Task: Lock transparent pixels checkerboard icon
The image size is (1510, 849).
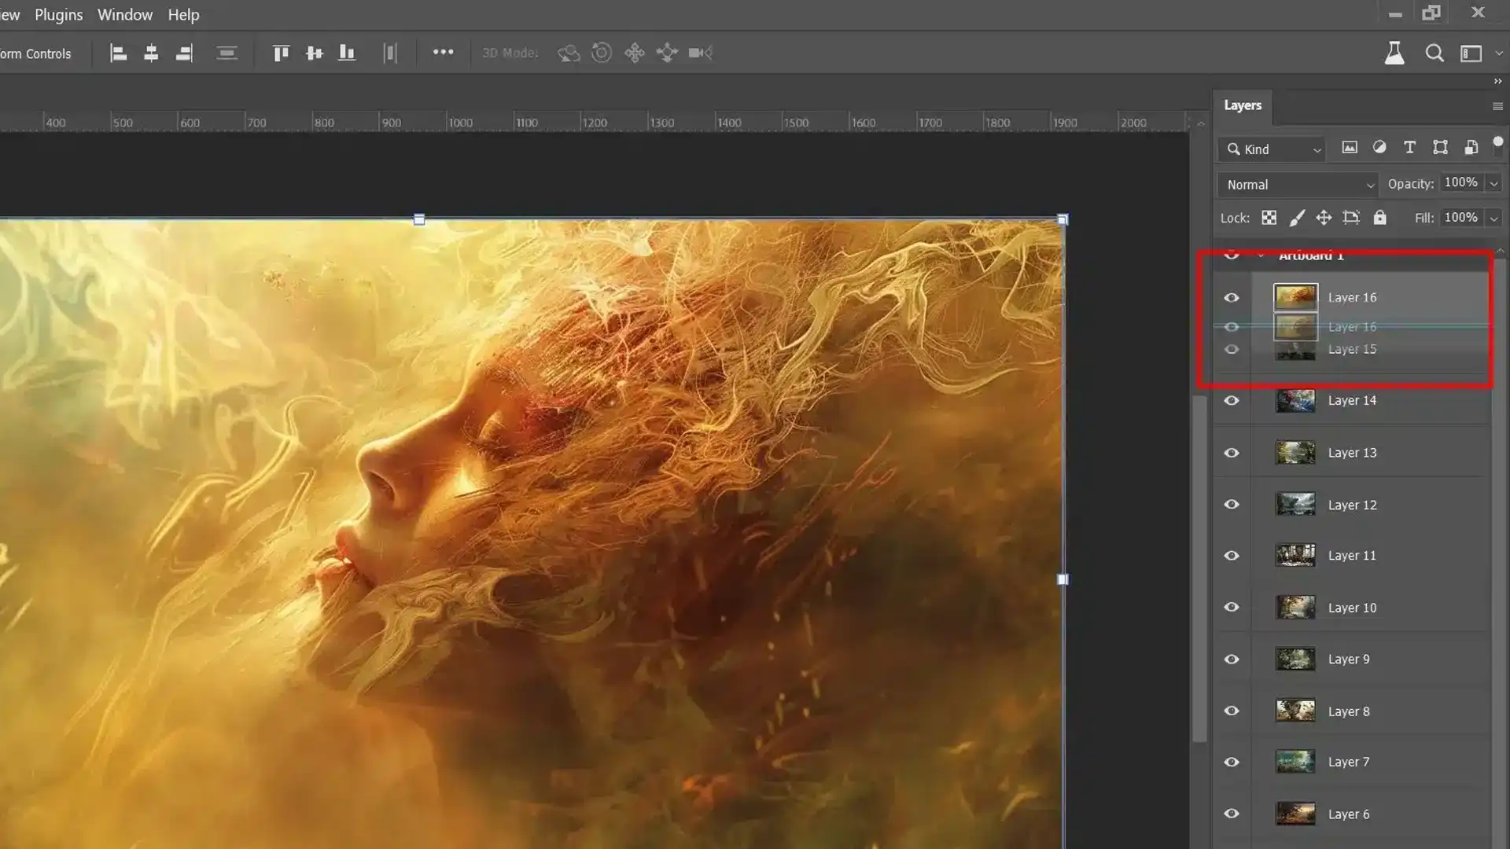Action: click(x=1269, y=218)
